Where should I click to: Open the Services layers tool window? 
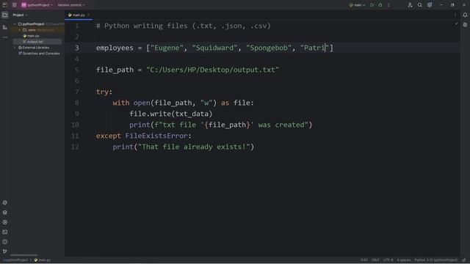(x=5, y=213)
